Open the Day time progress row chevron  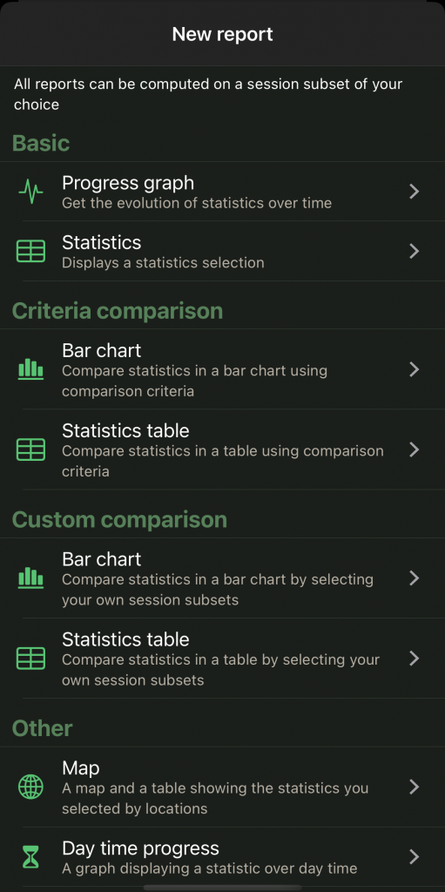(x=415, y=857)
